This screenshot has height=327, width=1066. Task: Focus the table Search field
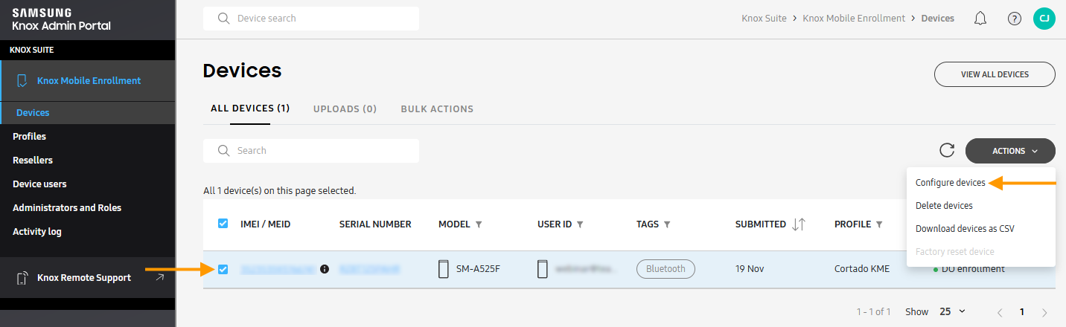(x=311, y=151)
